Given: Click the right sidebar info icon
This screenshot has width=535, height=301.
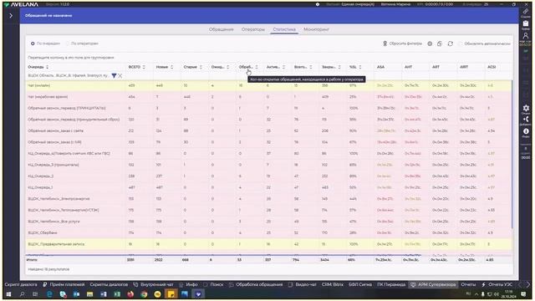Looking at the screenshot, I should (526, 131).
